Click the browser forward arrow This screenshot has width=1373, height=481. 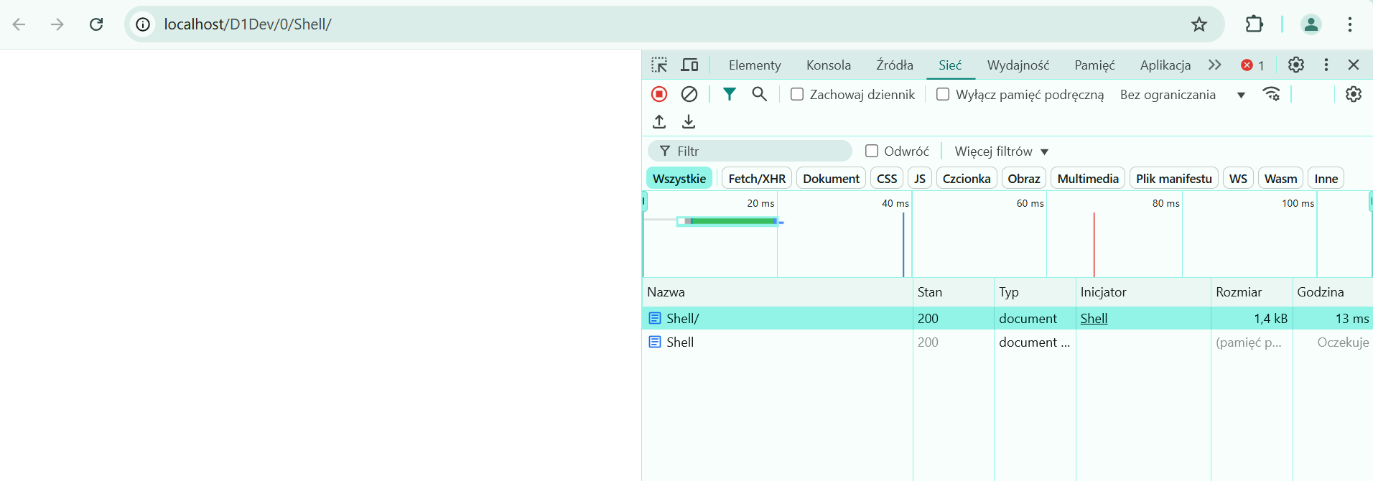tap(57, 24)
